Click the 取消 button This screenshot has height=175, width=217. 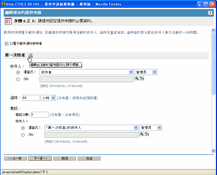[64, 158]
